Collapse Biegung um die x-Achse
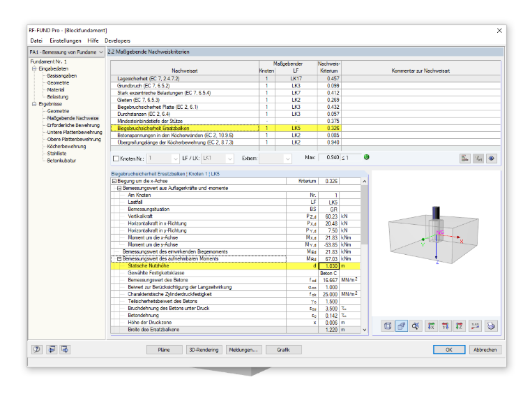 pyautogui.click(x=114, y=181)
